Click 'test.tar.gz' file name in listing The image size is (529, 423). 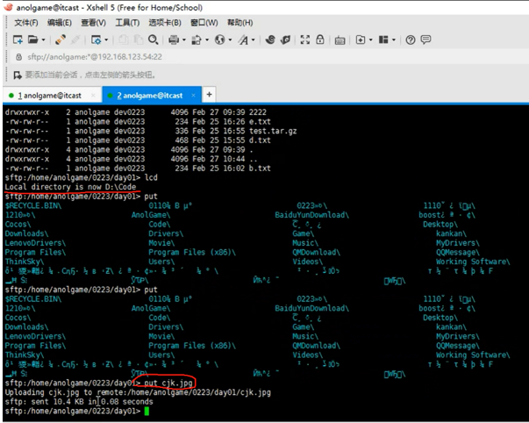pyautogui.click(x=273, y=131)
